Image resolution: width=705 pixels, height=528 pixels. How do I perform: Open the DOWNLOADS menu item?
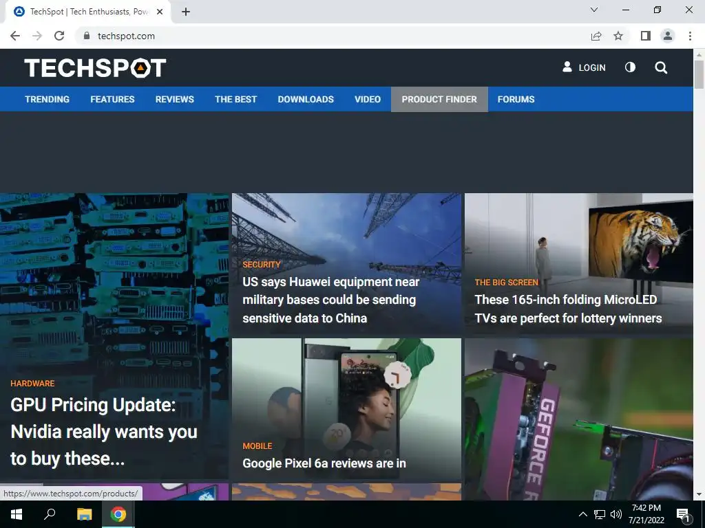pos(306,99)
